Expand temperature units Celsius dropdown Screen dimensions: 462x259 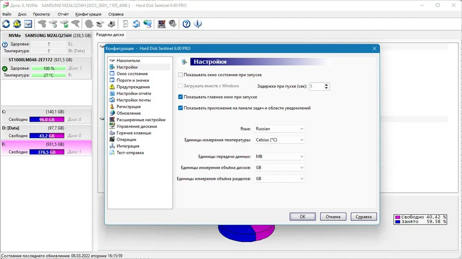pyautogui.click(x=280, y=140)
